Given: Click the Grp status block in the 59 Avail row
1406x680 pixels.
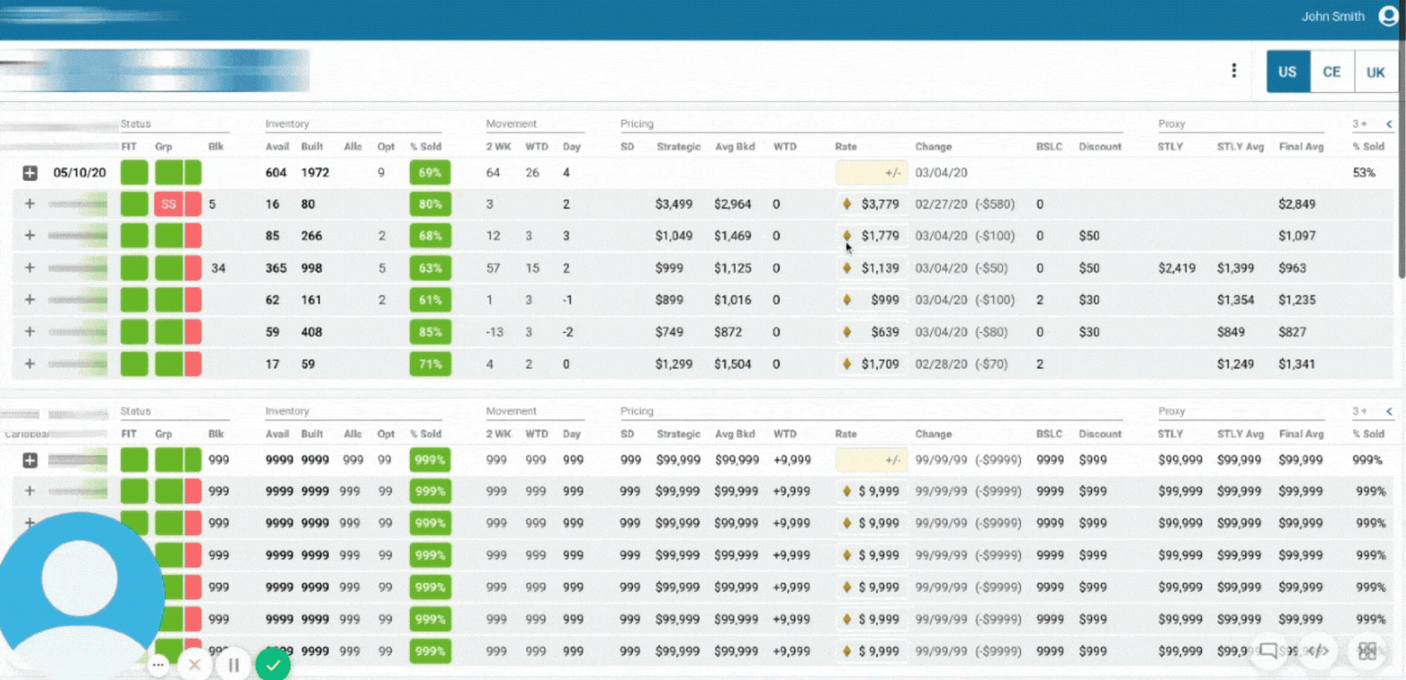Looking at the screenshot, I should (178, 332).
